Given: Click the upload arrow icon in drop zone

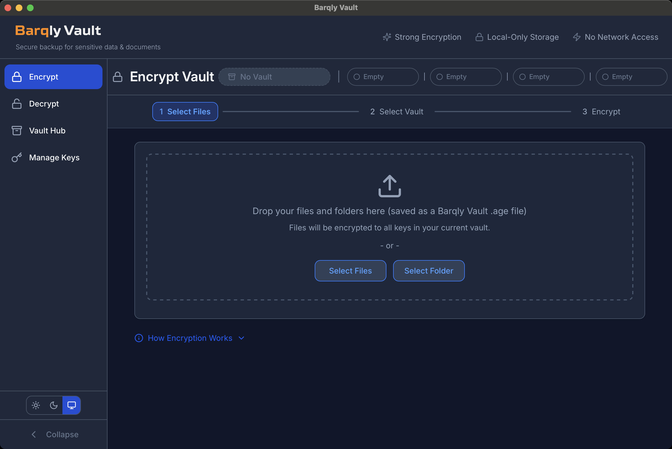Looking at the screenshot, I should pyautogui.click(x=389, y=186).
